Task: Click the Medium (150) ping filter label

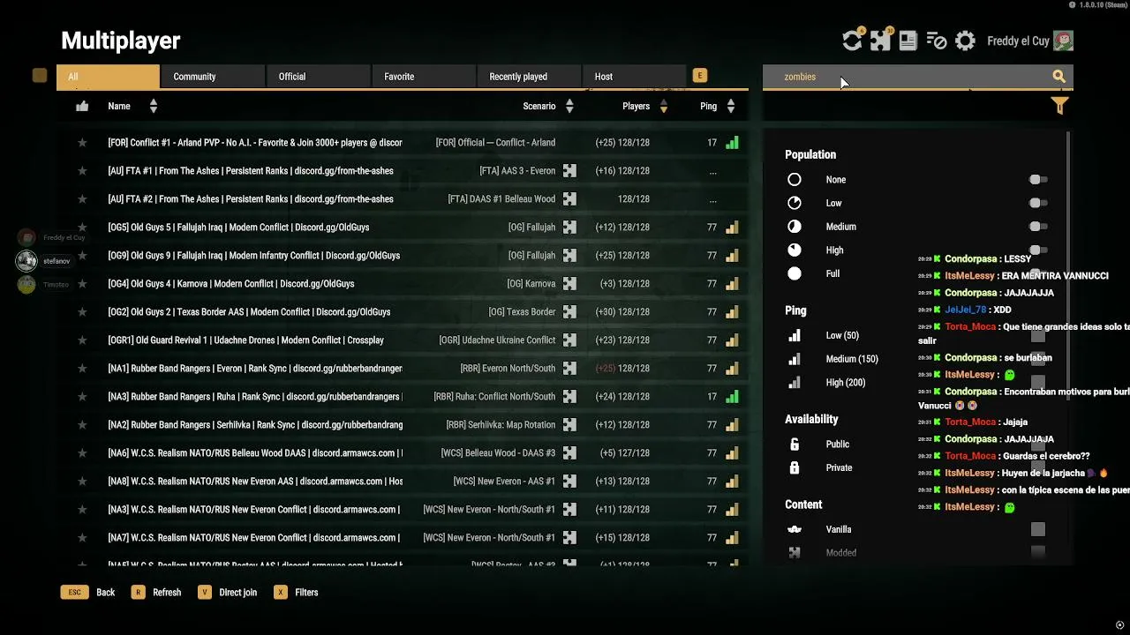Action: coord(852,359)
